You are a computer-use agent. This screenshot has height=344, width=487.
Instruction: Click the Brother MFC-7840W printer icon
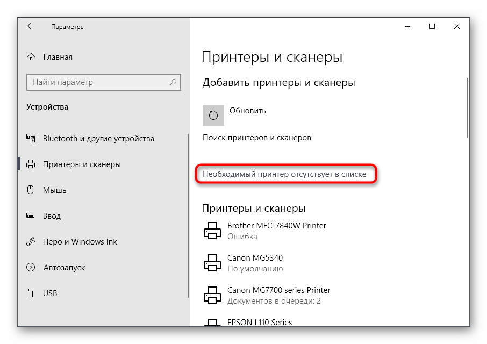click(x=213, y=230)
